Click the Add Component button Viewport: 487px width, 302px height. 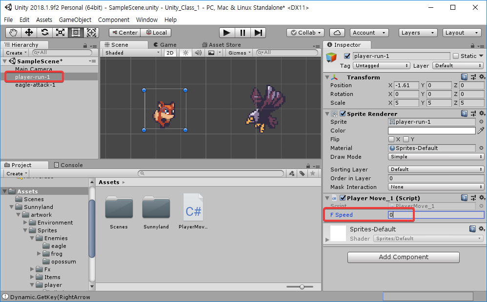(403, 257)
